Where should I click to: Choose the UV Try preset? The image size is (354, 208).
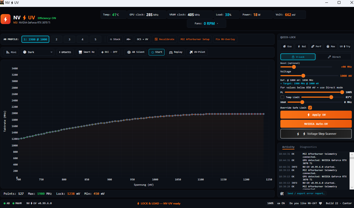click(x=345, y=46)
